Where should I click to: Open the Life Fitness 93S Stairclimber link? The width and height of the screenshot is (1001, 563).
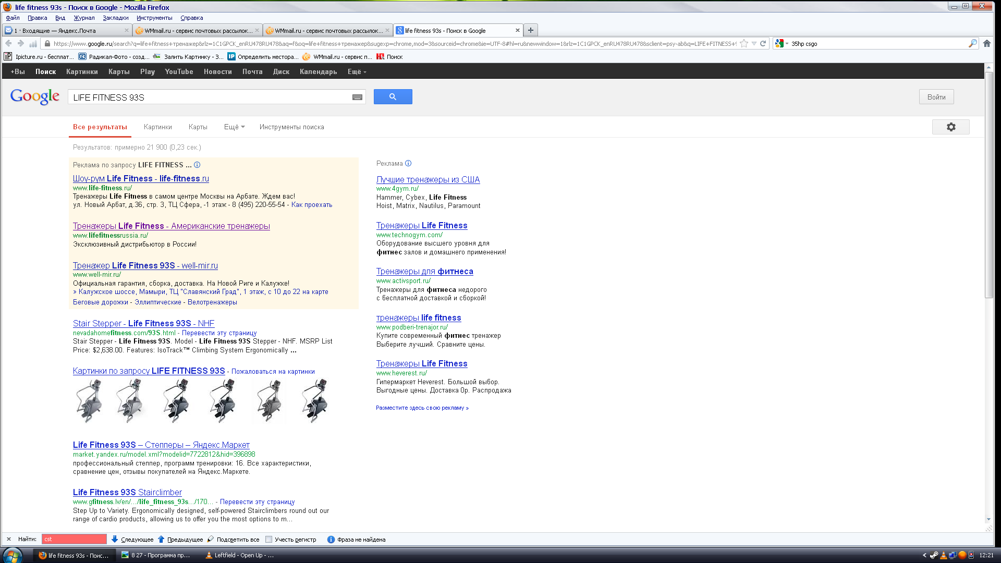point(127,492)
